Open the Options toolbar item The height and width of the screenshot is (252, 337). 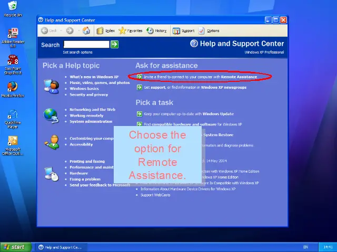coord(209,31)
